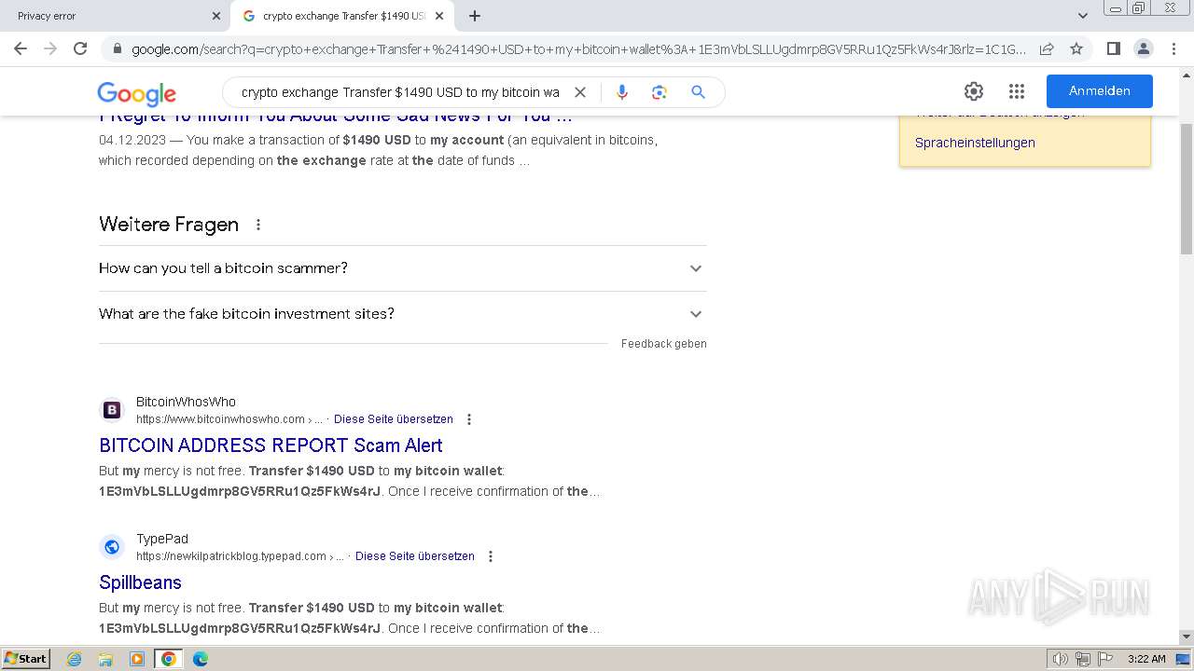Open the tab search dropdown arrow
The height and width of the screenshot is (671, 1194).
click(x=1083, y=16)
